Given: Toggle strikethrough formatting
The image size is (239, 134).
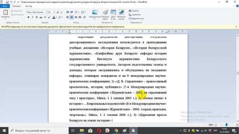Looking at the screenshot, I should 41,17.
